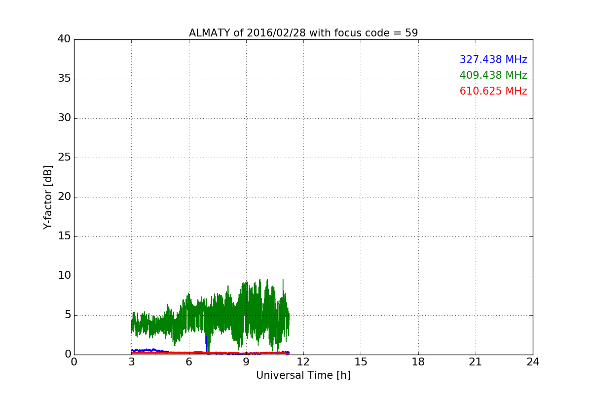592x394 pixels.
Task: Click the x-axis tick label 9
Action: (246, 362)
